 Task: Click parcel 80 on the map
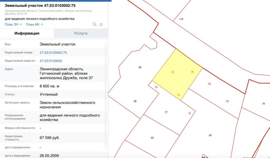pyautogui.click(x=152, y=138)
